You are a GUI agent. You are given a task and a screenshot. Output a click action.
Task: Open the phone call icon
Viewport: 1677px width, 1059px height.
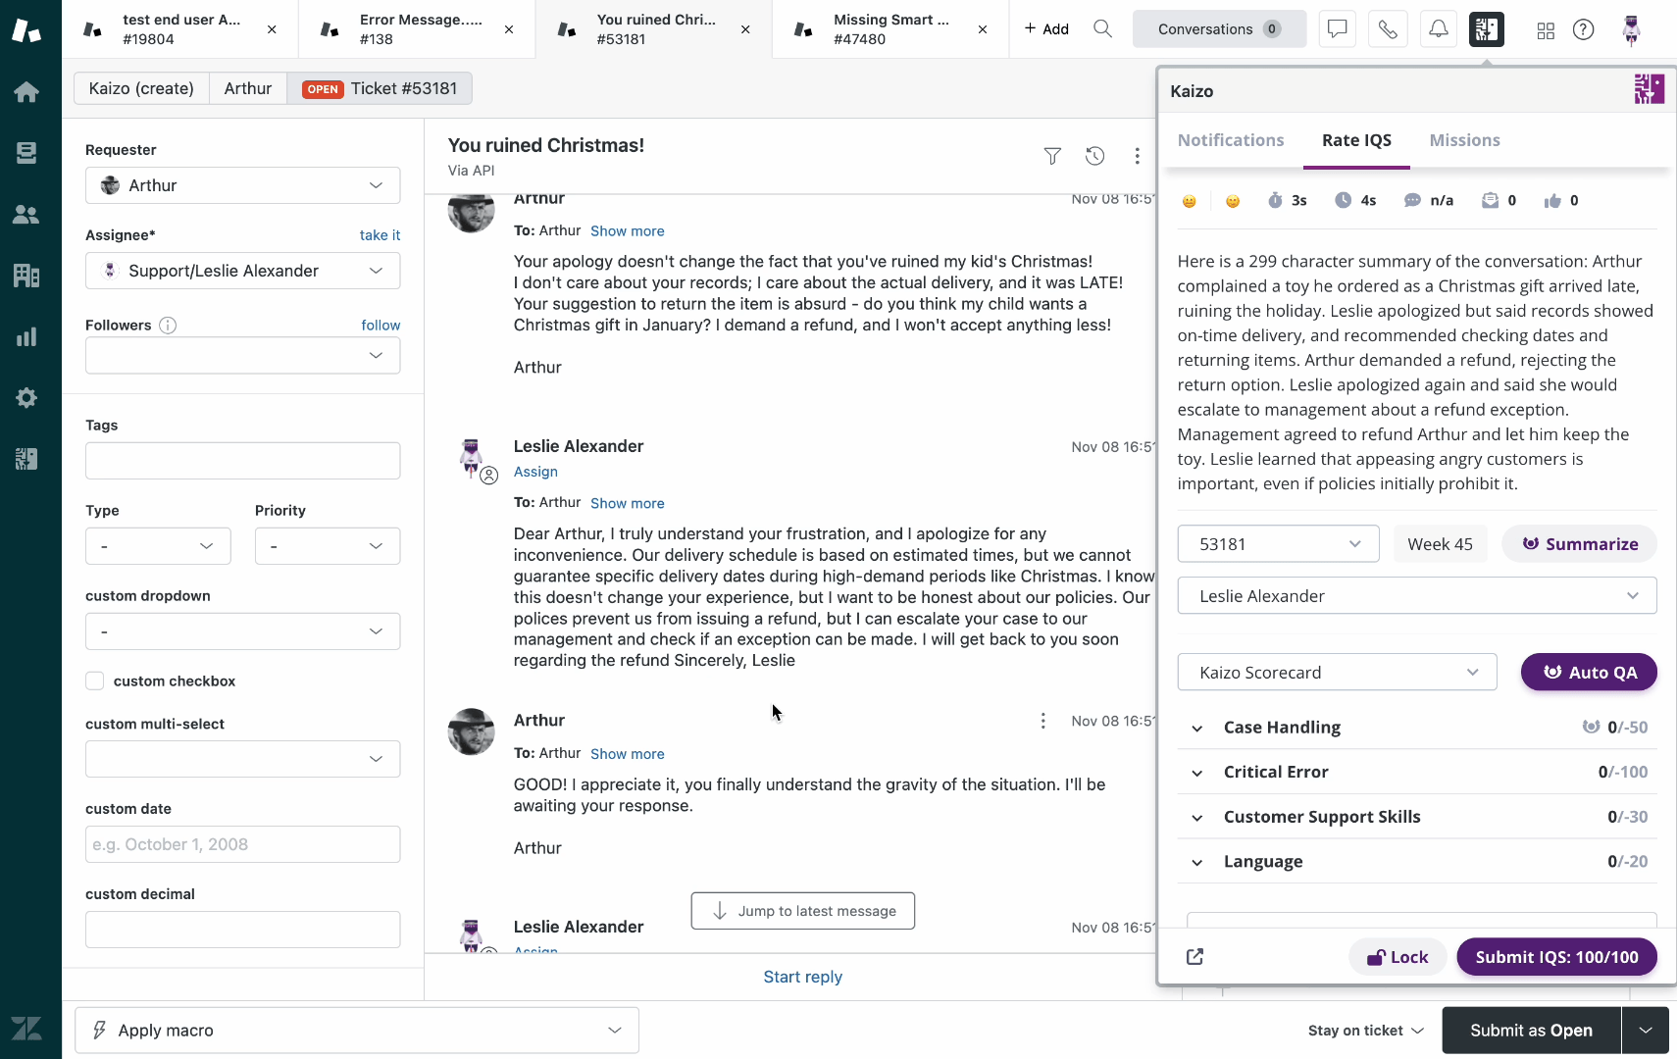(x=1388, y=29)
